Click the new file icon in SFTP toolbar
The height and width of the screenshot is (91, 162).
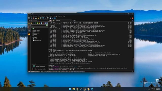click(41, 23)
